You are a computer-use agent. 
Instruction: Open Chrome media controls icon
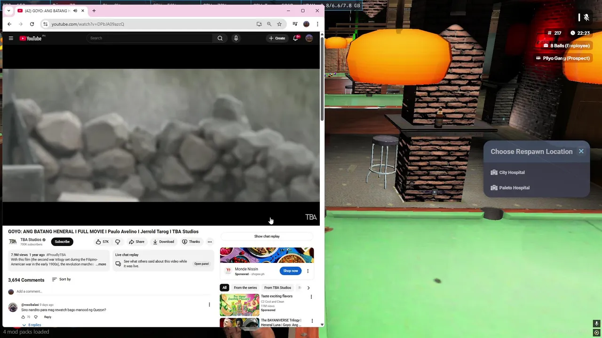pos(295,24)
